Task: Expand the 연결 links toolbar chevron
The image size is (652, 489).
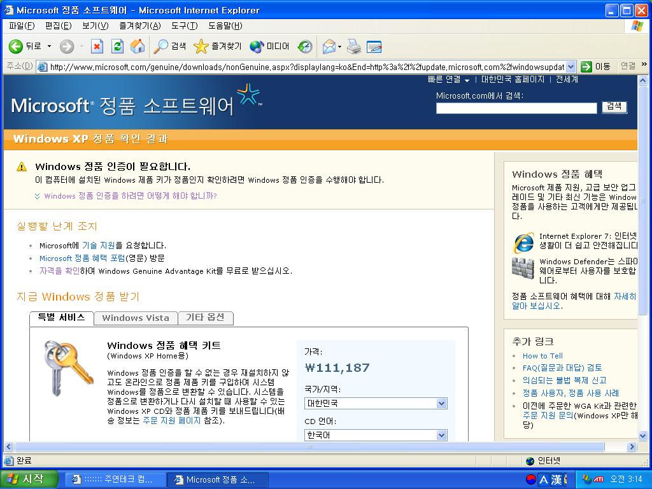Action: (x=644, y=64)
